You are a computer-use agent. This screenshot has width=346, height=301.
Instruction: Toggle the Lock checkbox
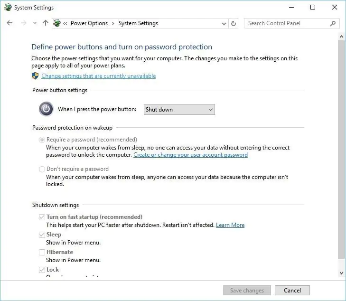tap(42, 270)
